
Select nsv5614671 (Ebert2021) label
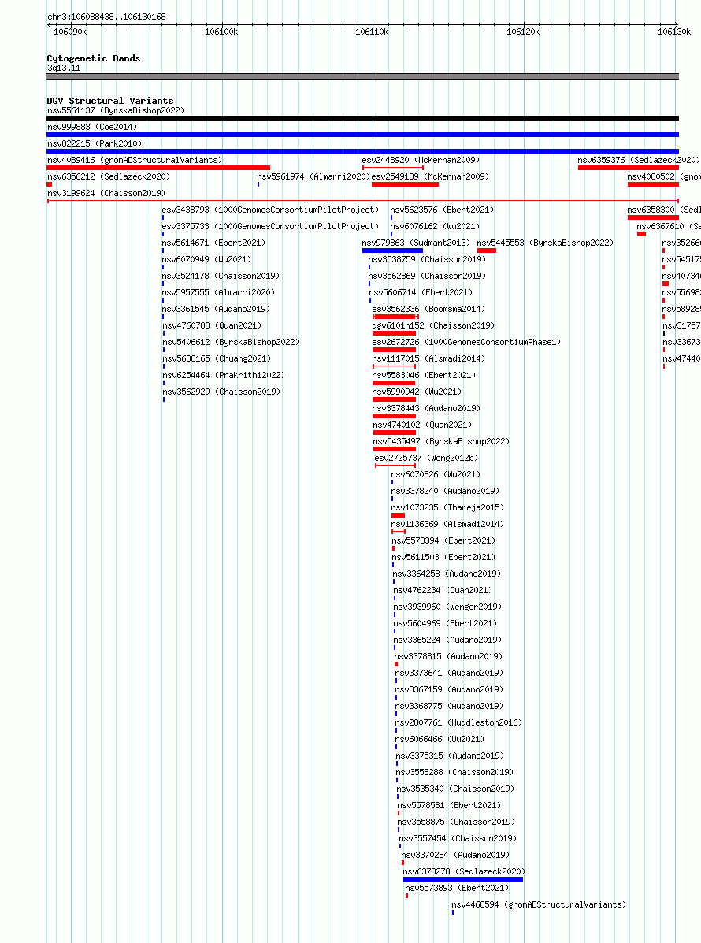click(213, 243)
